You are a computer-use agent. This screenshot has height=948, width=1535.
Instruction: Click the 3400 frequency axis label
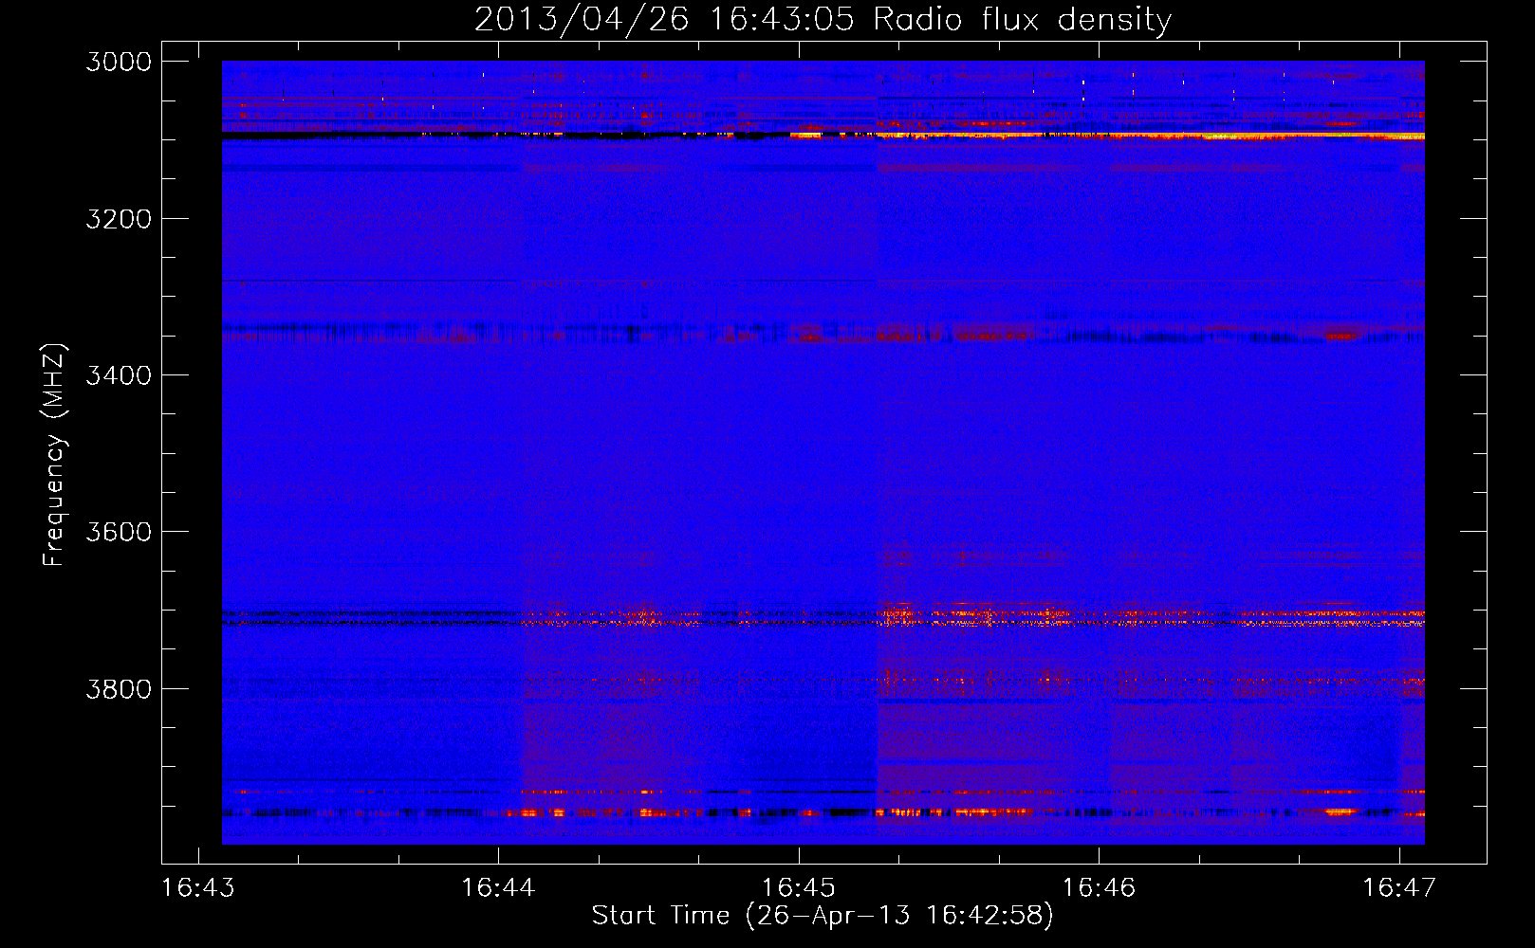(x=119, y=375)
